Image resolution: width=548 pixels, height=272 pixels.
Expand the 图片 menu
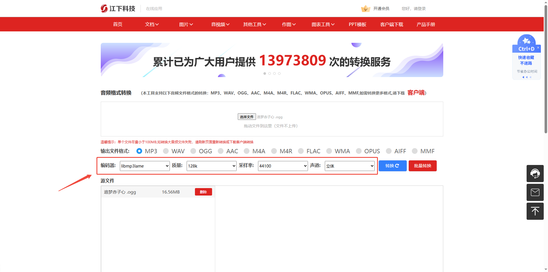point(186,25)
